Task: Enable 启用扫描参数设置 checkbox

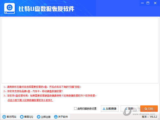Action: (75, 109)
